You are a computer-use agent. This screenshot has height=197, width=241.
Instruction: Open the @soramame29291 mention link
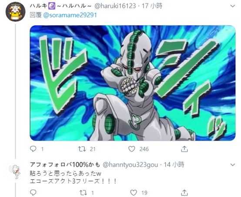(x=70, y=15)
